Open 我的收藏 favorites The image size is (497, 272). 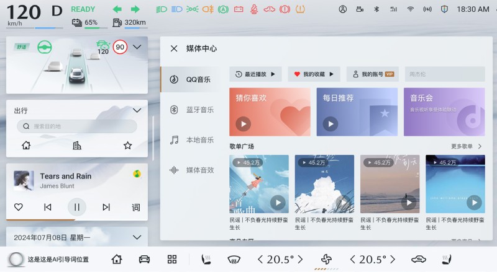tap(314, 74)
